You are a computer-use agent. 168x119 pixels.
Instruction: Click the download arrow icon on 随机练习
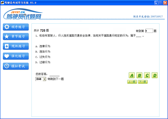tap(7, 46)
